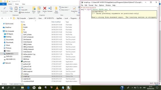Click Paste shortcut in the ribbon
Viewport: 161px width, 90px height.
(x=24, y=12)
